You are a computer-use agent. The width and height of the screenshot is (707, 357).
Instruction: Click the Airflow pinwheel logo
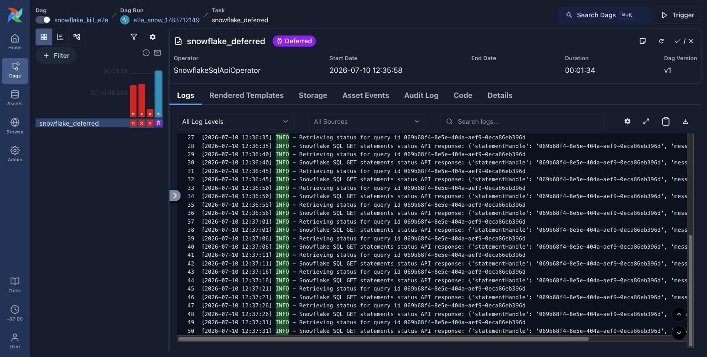[15, 15]
